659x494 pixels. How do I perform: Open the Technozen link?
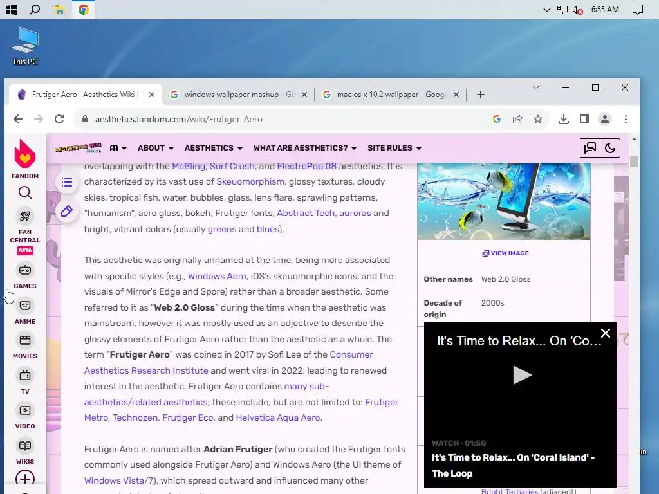[135, 417]
